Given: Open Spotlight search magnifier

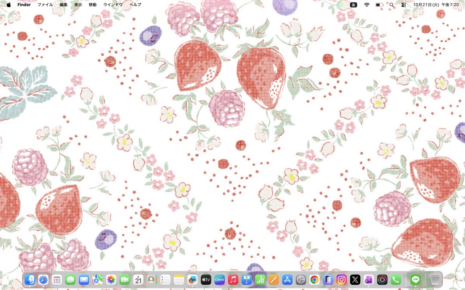Looking at the screenshot, I should coord(391,5).
